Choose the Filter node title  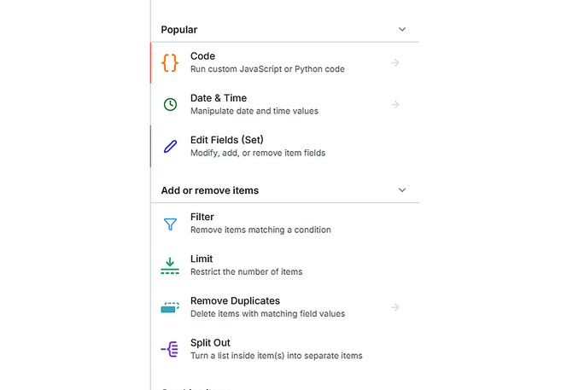(202, 217)
